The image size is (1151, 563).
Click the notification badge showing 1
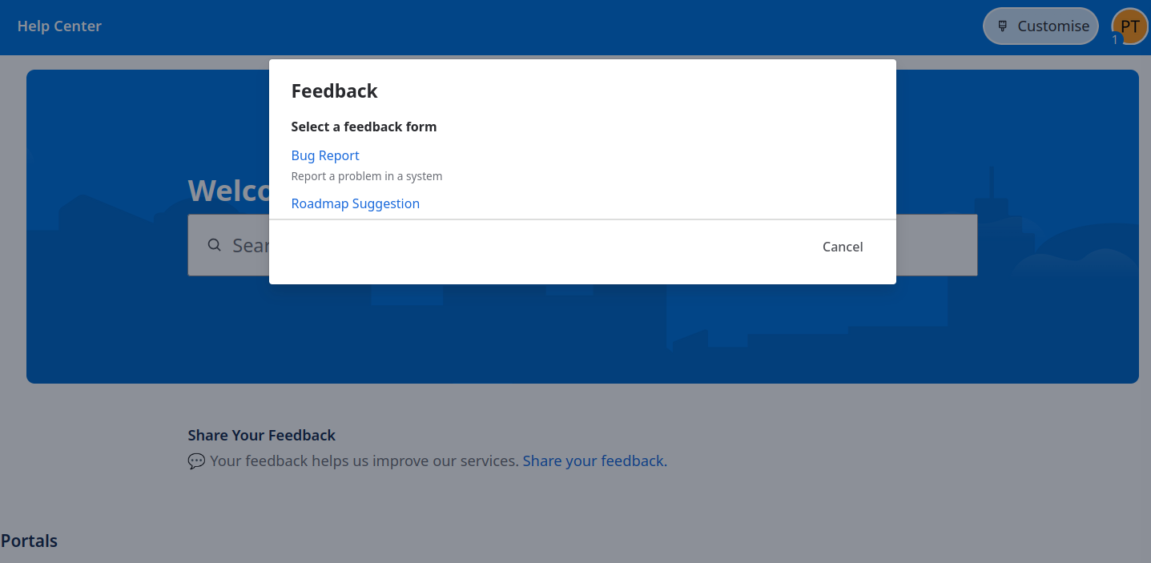coord(1115,39)
